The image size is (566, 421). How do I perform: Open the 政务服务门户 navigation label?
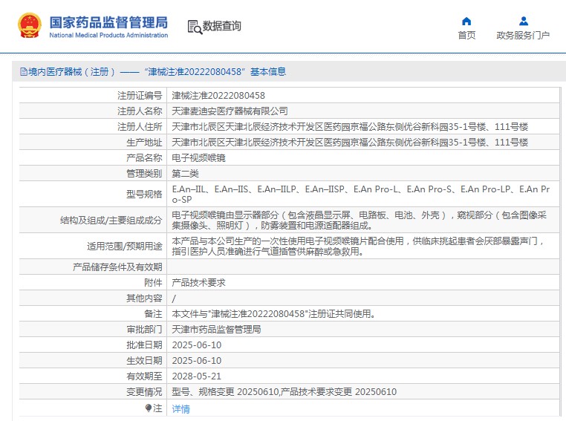tap(523, 36)
